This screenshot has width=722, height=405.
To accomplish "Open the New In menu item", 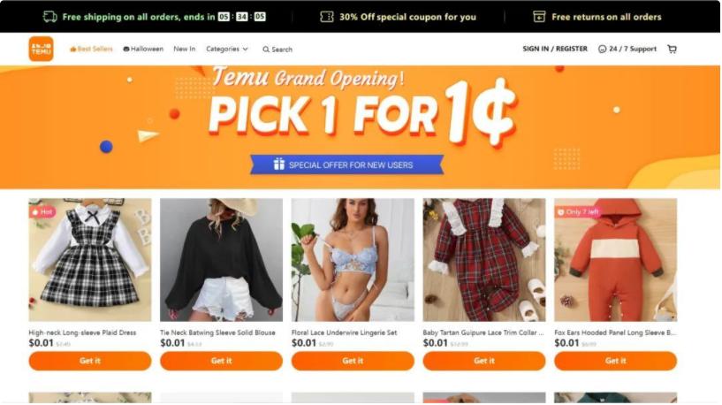I will click(x=184, y=49).
